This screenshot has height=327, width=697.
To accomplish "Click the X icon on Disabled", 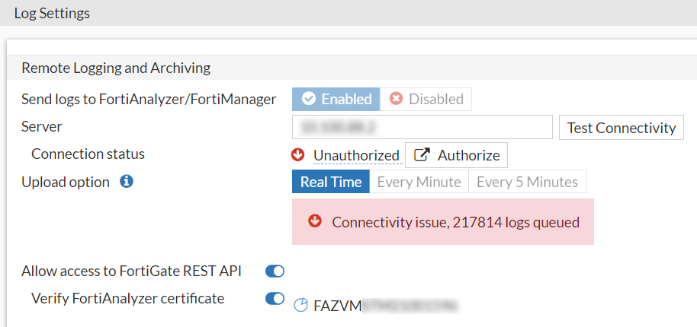I will tap(396, 99).
